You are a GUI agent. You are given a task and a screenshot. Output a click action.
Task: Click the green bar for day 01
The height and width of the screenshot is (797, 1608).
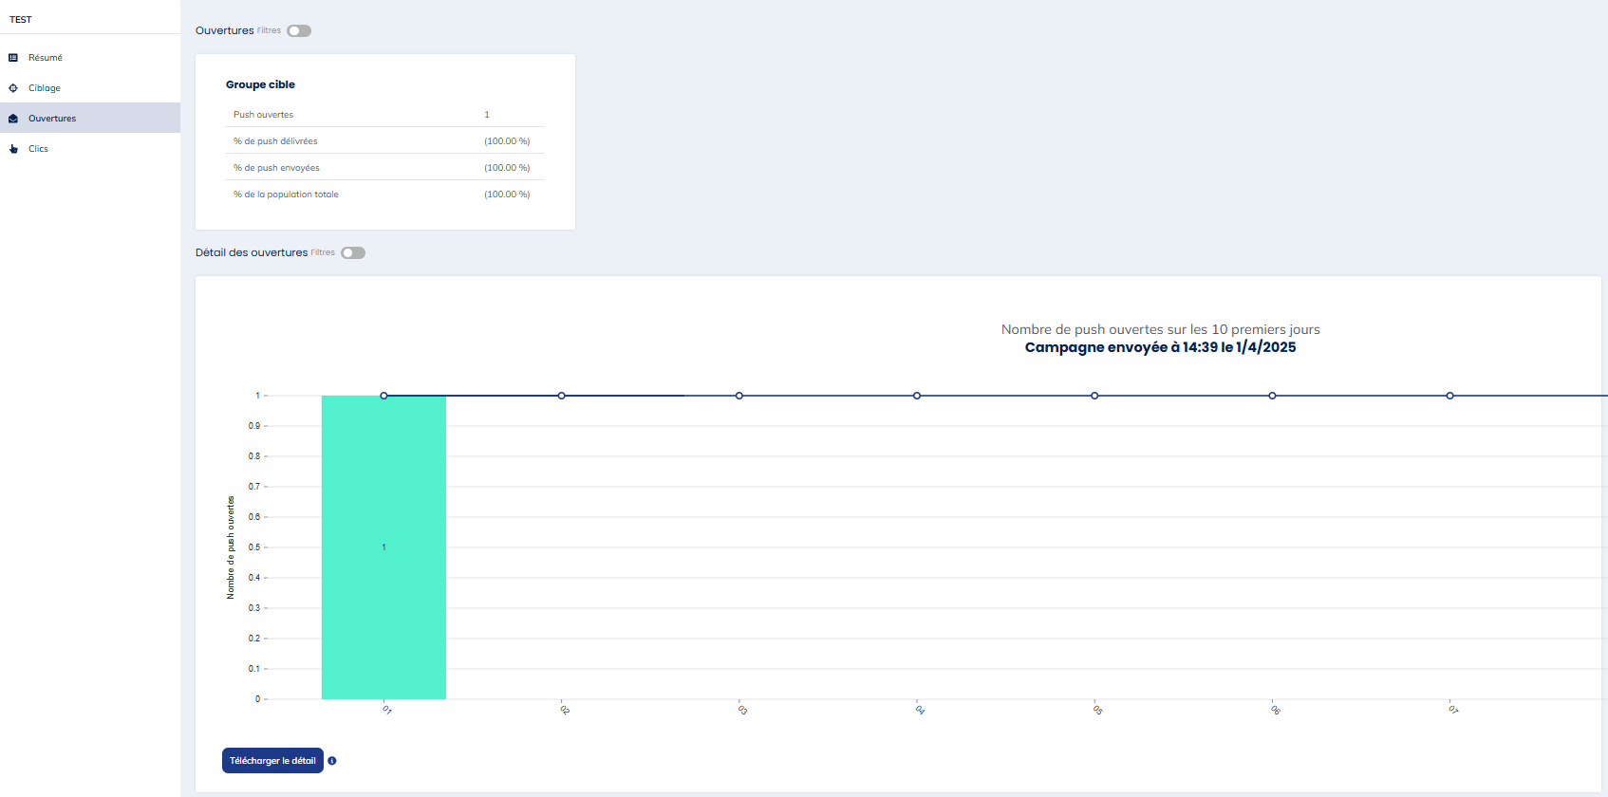383,569
